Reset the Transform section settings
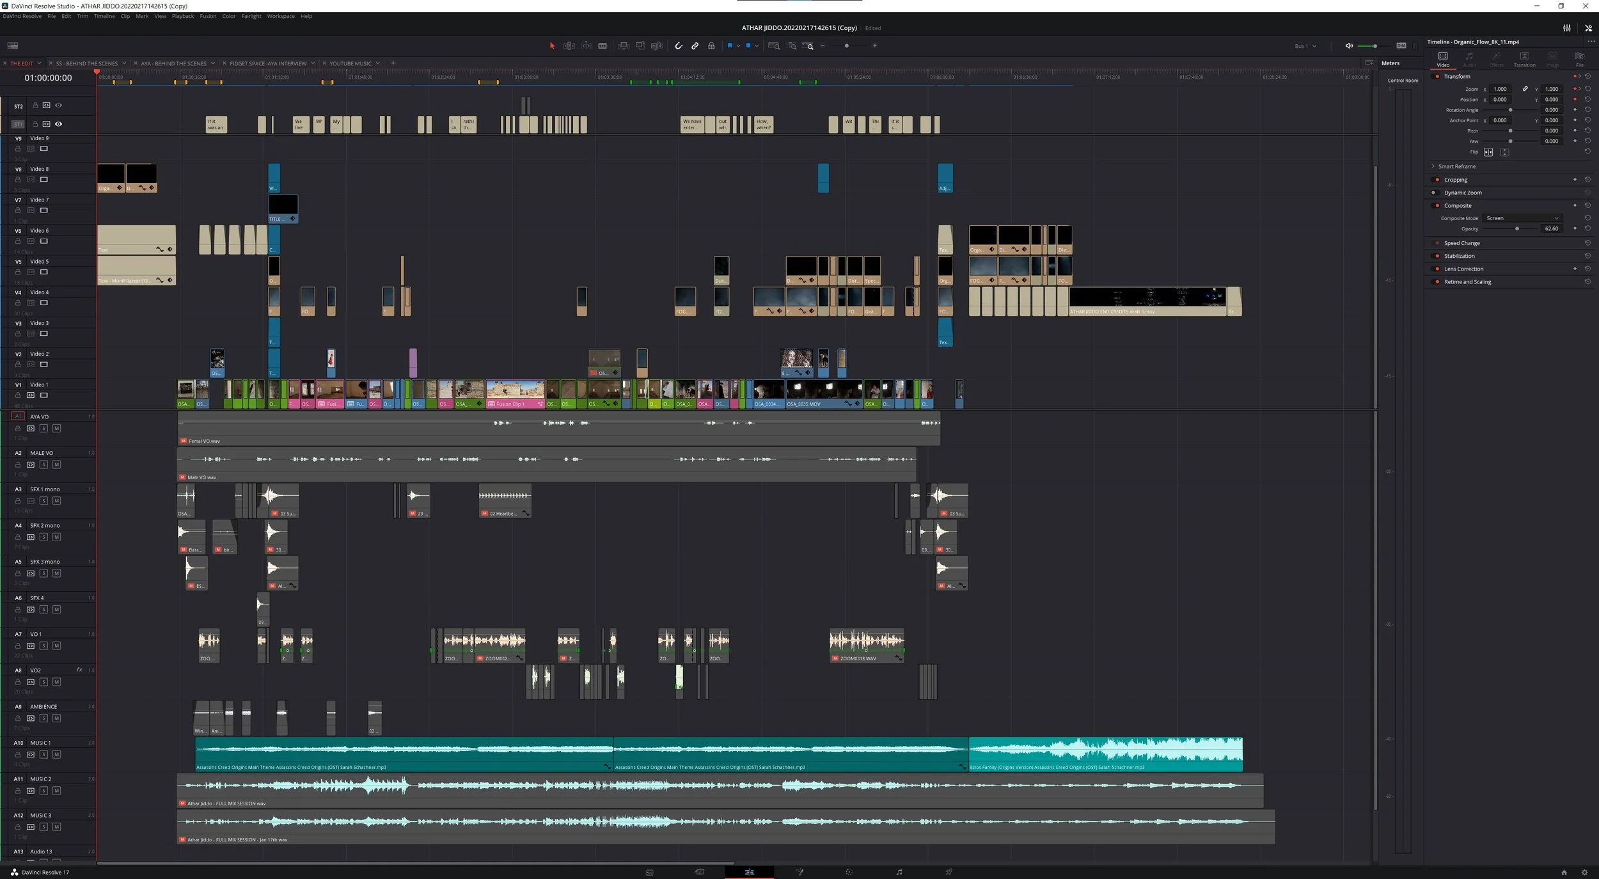The width and height of the screenshot is (1599, 879). tap(1587, 76)
